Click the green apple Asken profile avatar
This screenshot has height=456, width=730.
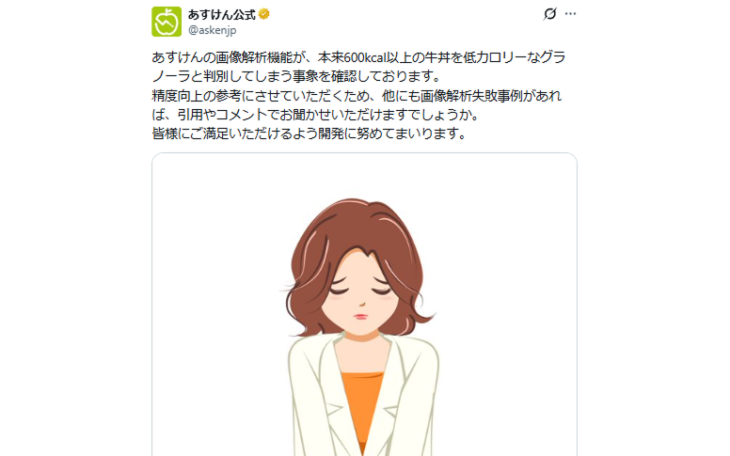click(x=167, y=22)
